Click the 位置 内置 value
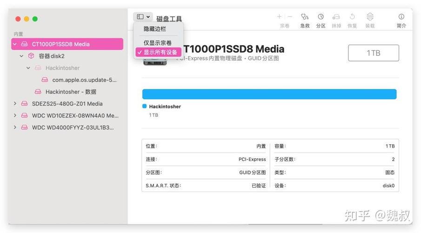This screenshot has height=233, width=421. [261, 146]
